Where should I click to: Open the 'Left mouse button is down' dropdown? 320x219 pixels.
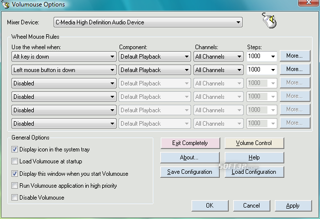[x=64, y=70]
